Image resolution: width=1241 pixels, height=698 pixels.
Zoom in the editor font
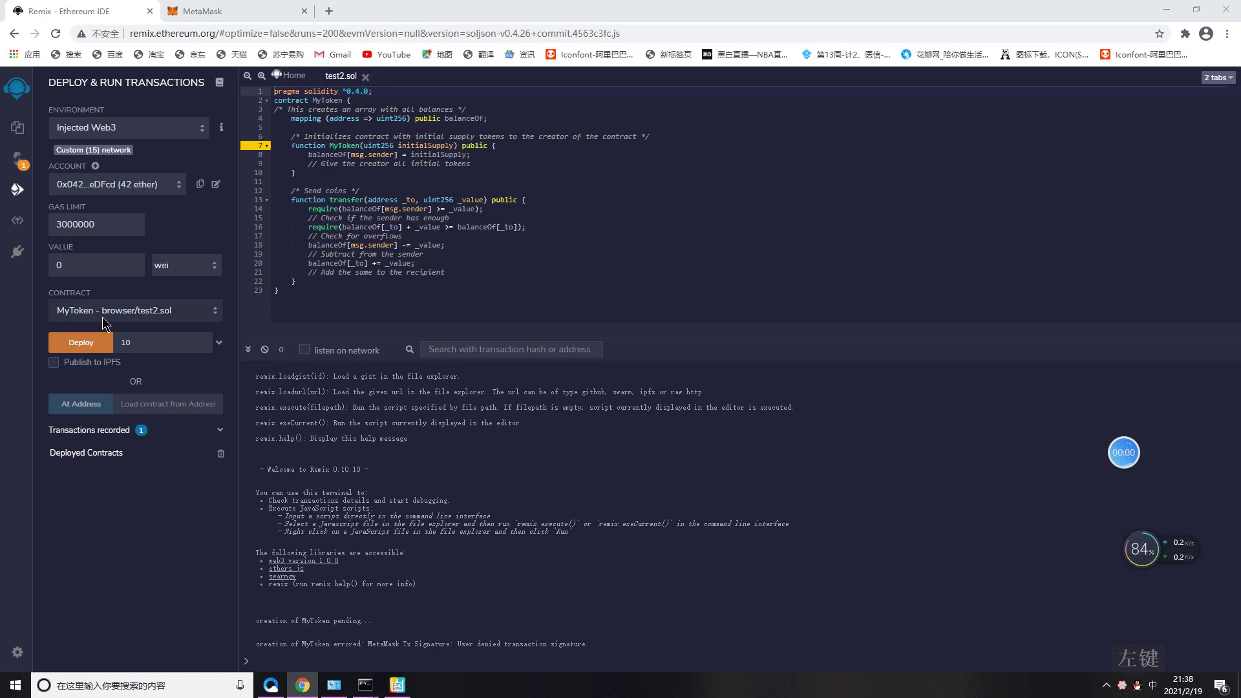[261, 76]
